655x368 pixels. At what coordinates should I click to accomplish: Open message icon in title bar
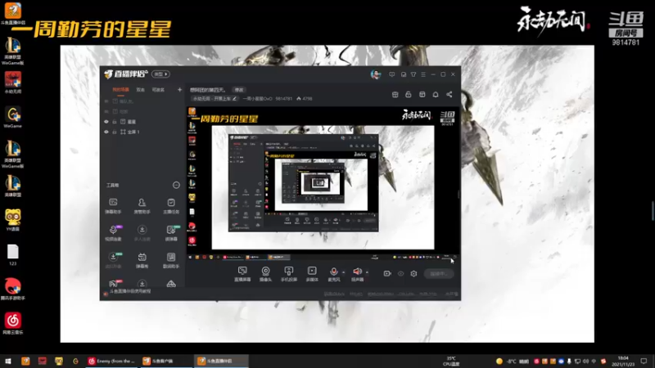pos(392,74)
